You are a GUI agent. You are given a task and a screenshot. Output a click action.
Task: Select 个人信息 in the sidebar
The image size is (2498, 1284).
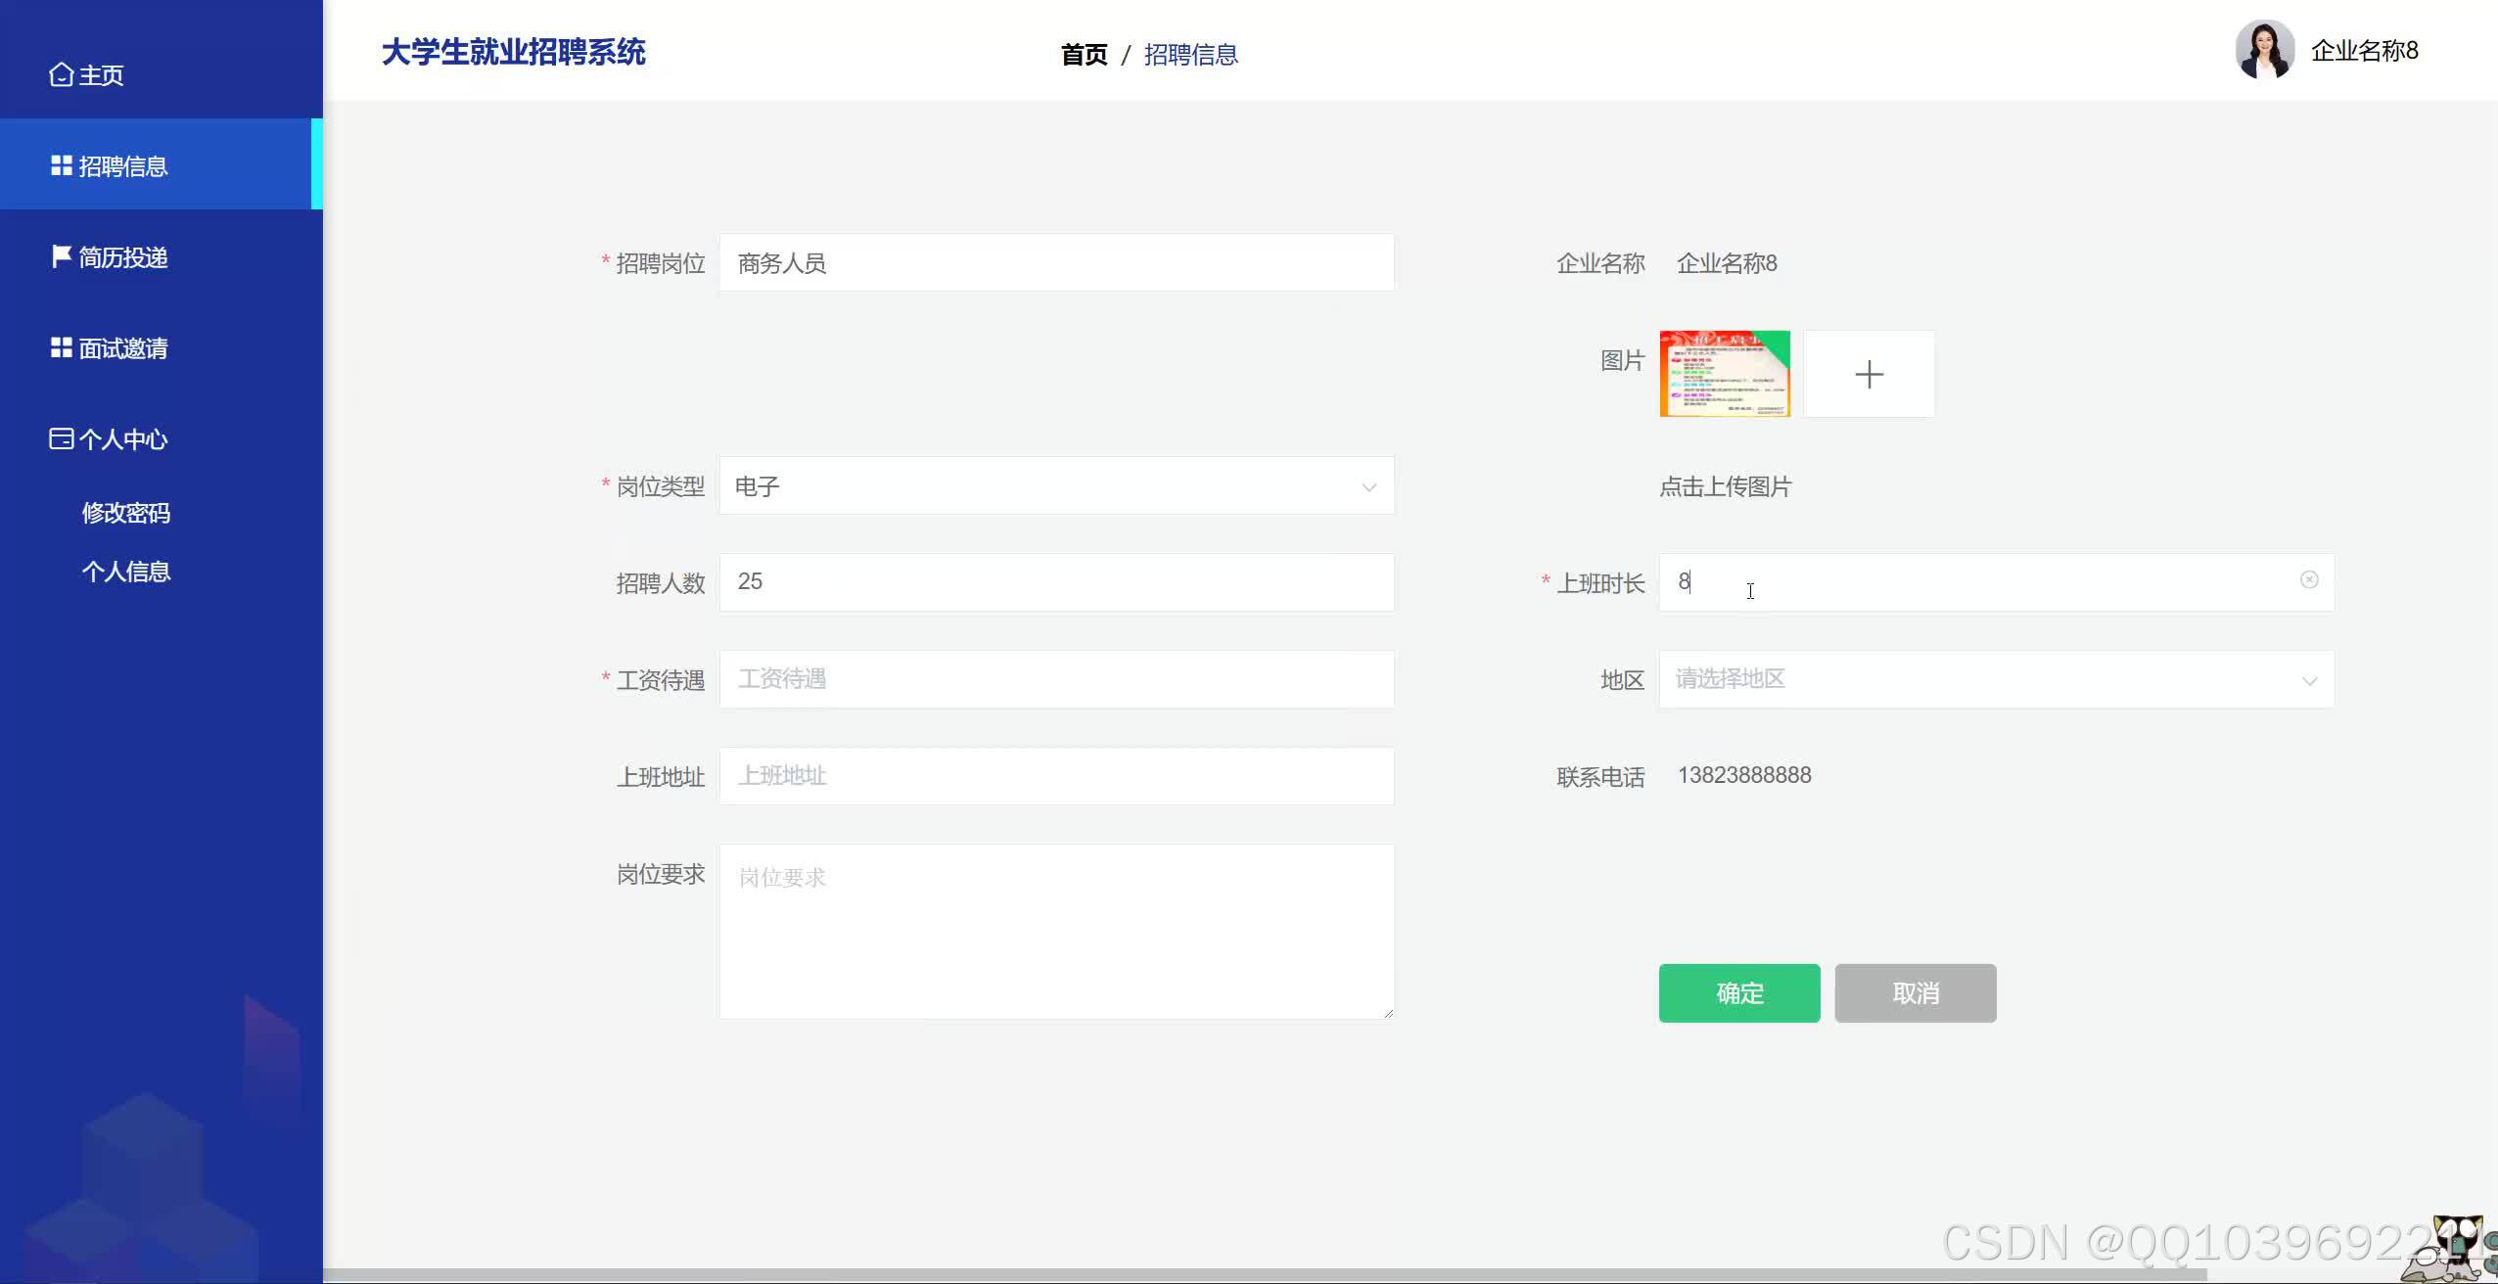click(127, 571)
